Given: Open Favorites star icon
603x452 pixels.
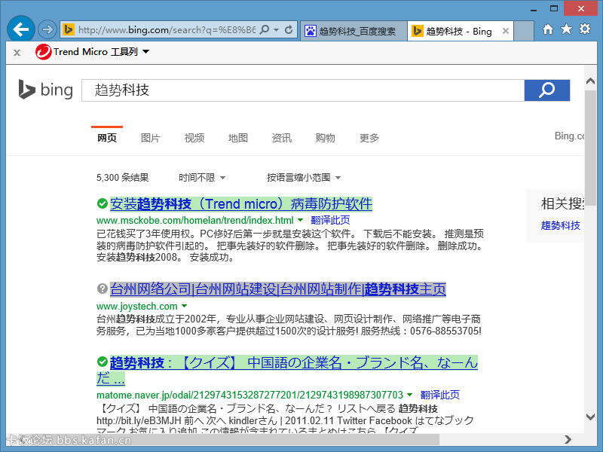Looking at the screenshot, I should point(566,29).
